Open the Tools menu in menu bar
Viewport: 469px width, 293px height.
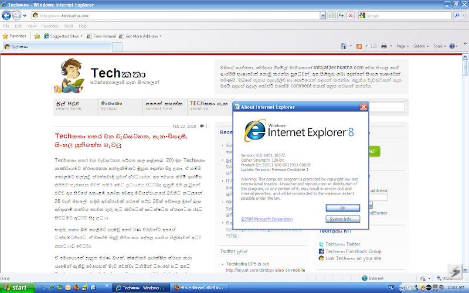pos(68,26)
